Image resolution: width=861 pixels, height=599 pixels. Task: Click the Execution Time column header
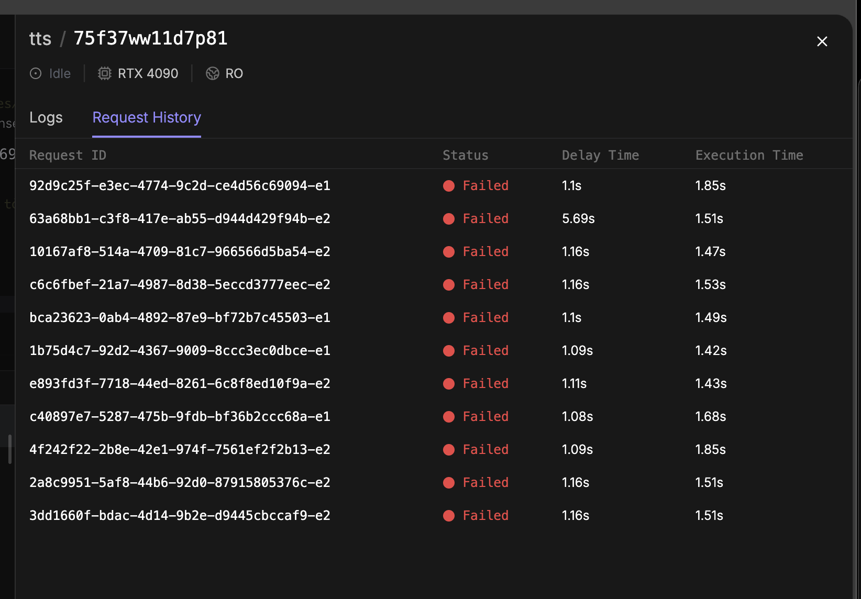(749, 155)
